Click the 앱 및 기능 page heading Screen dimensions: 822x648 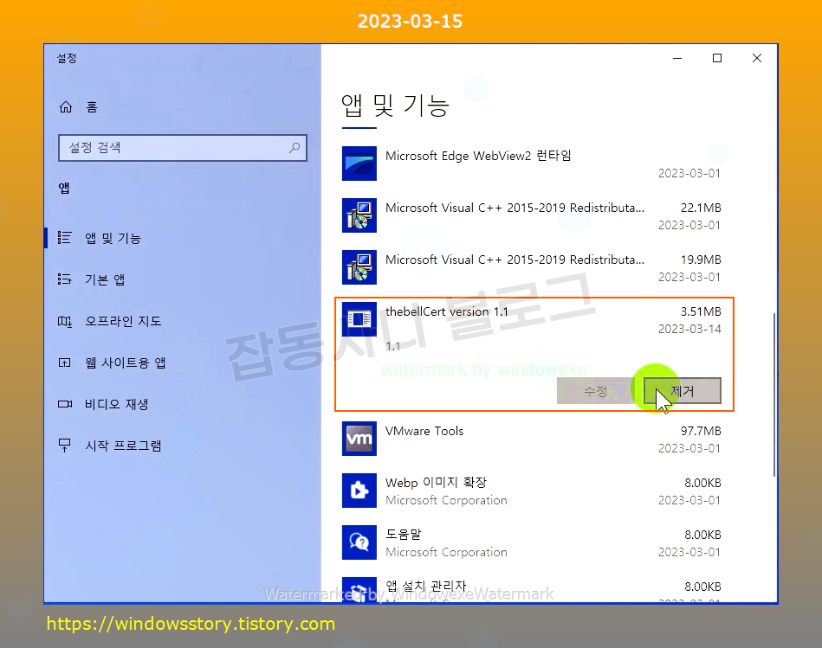coord(395,106)
